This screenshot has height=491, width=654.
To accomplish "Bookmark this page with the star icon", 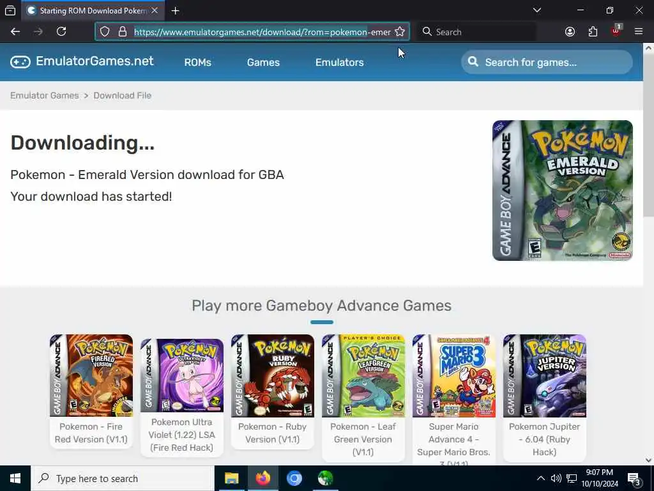I will (400, 32).
